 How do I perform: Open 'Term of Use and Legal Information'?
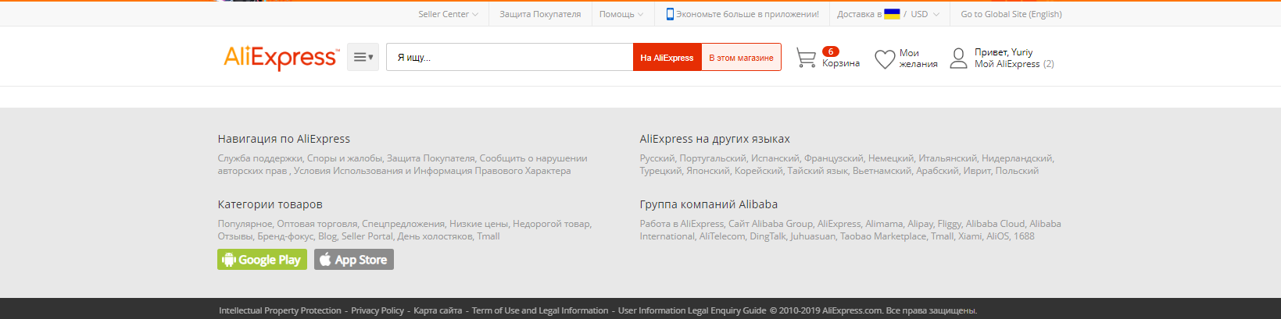click(x=540, y=310)
